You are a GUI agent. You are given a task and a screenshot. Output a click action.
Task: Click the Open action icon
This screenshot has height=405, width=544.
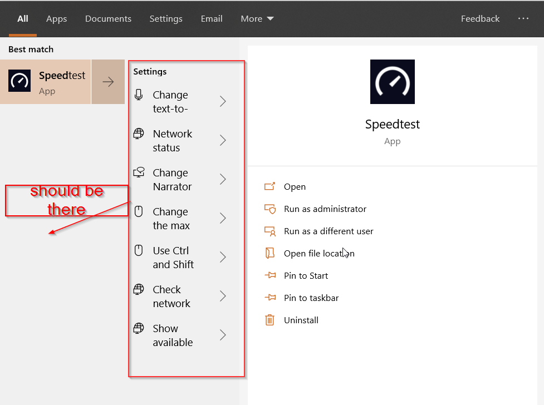point(269,186)
